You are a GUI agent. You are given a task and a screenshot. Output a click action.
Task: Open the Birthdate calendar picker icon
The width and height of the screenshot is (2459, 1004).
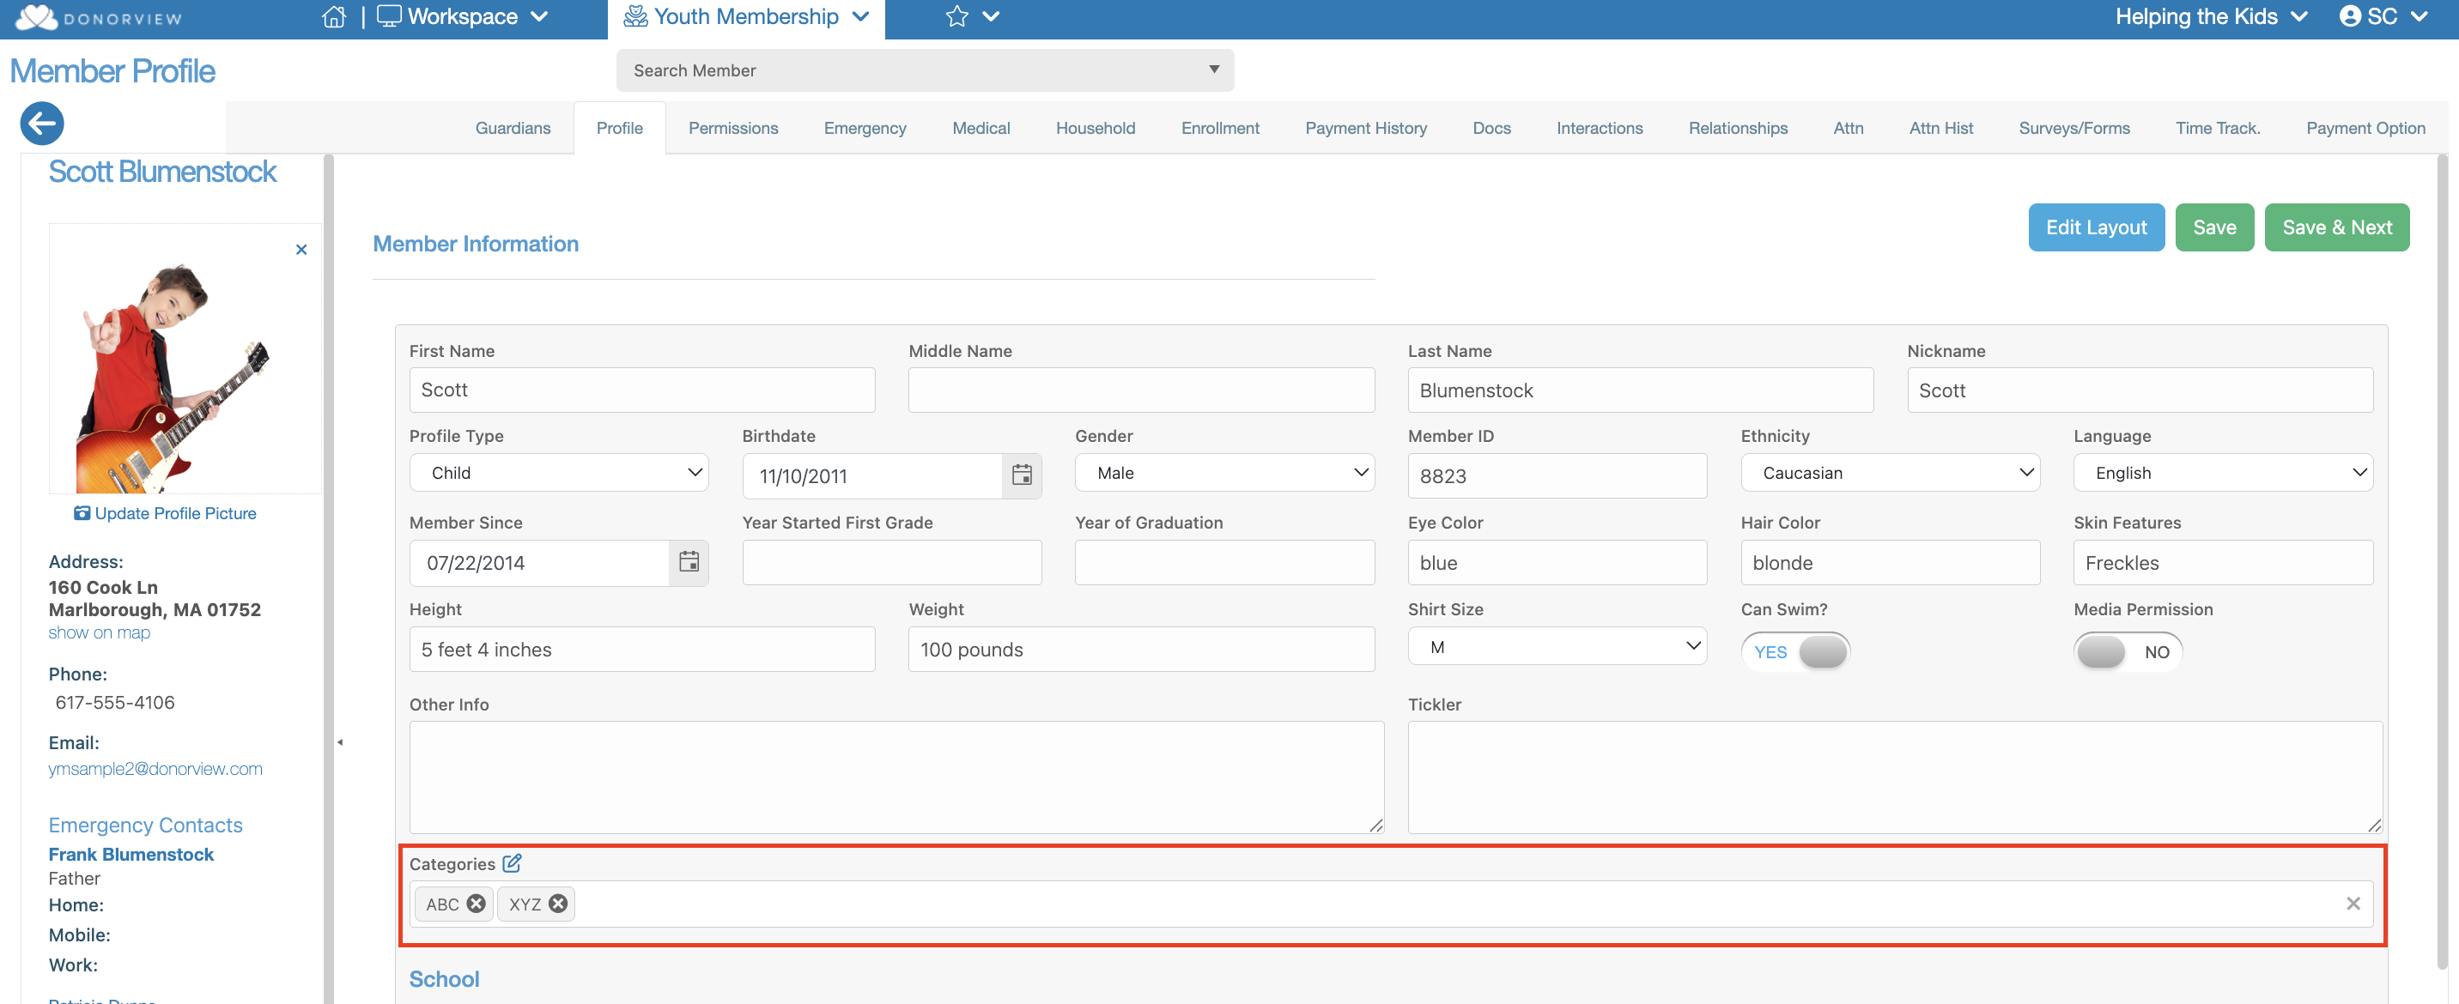click(1022, 475)
